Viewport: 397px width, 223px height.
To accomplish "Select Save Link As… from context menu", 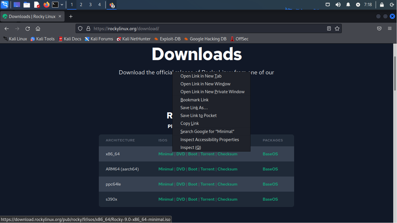I will pos(211,108).
